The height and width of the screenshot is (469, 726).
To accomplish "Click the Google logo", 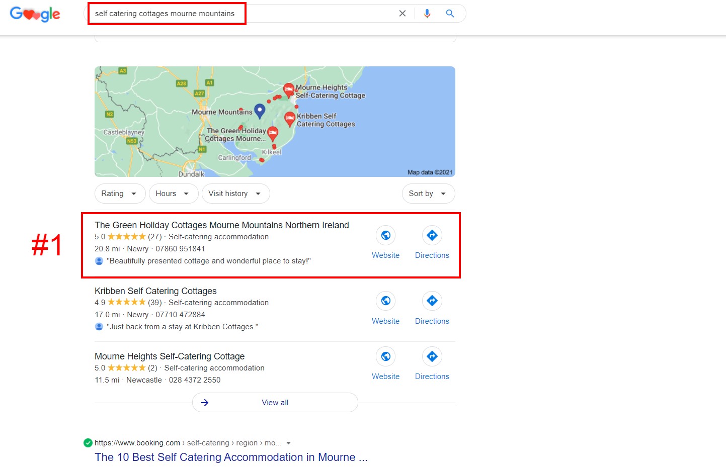I will [35, 14].
